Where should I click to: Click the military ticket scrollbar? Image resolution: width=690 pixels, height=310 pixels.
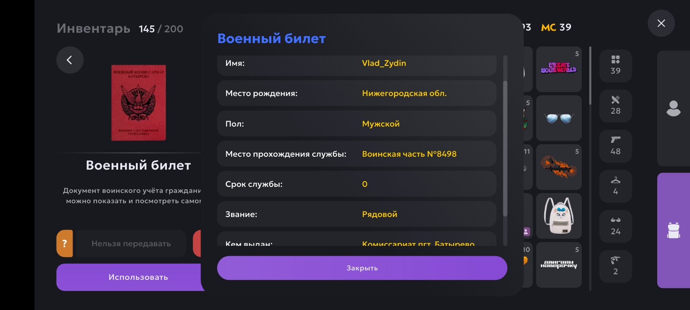tap(505, 149)
